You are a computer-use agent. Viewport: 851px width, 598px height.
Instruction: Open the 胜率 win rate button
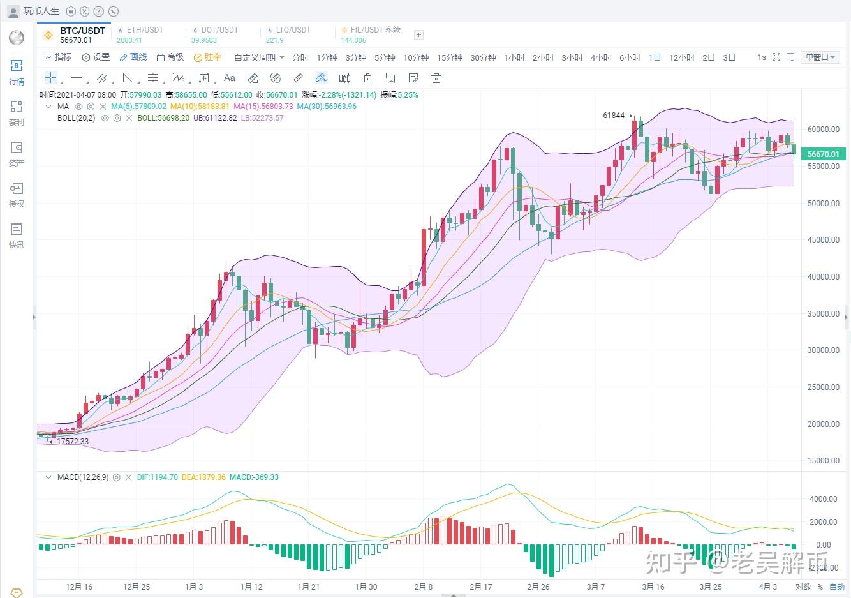coord(208,57)
